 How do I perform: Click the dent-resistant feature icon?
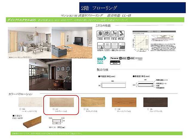100,34
